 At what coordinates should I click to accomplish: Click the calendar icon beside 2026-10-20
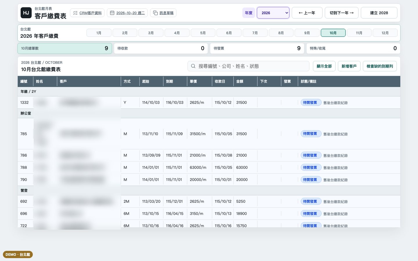point(112,13)
